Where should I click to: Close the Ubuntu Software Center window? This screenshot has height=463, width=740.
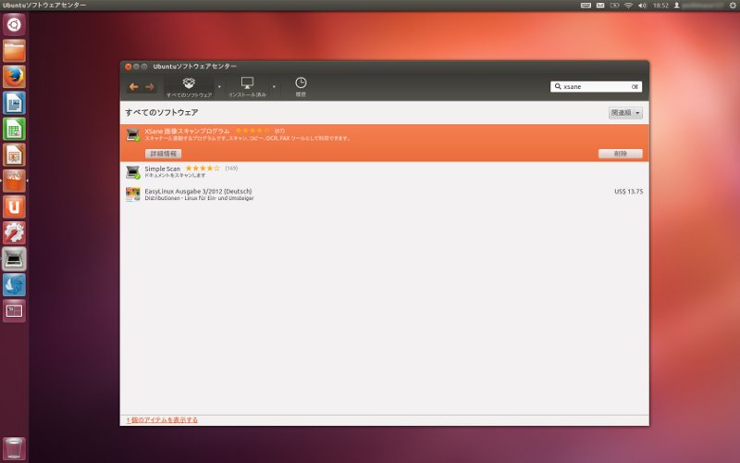click(128, 67)
